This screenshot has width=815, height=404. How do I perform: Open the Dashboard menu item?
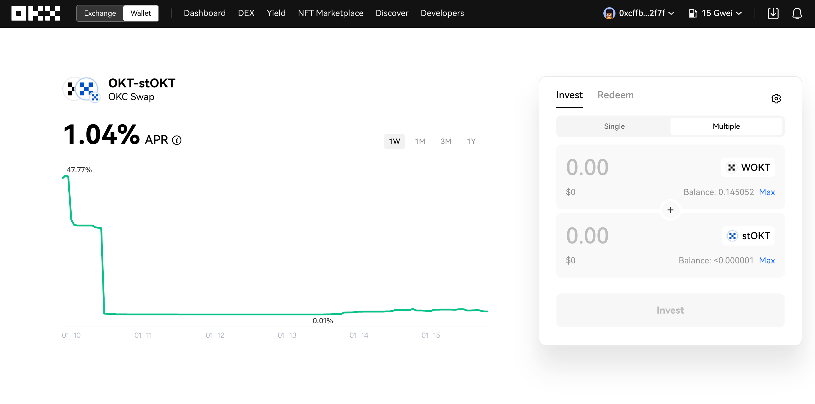click(x=205, y=13)
